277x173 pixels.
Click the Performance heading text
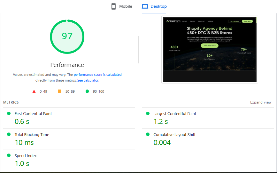click(x=67, y=65)
